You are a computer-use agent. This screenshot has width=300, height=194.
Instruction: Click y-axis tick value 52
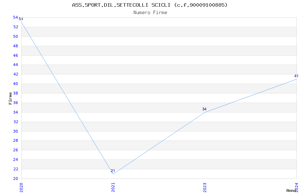point(16,27)
